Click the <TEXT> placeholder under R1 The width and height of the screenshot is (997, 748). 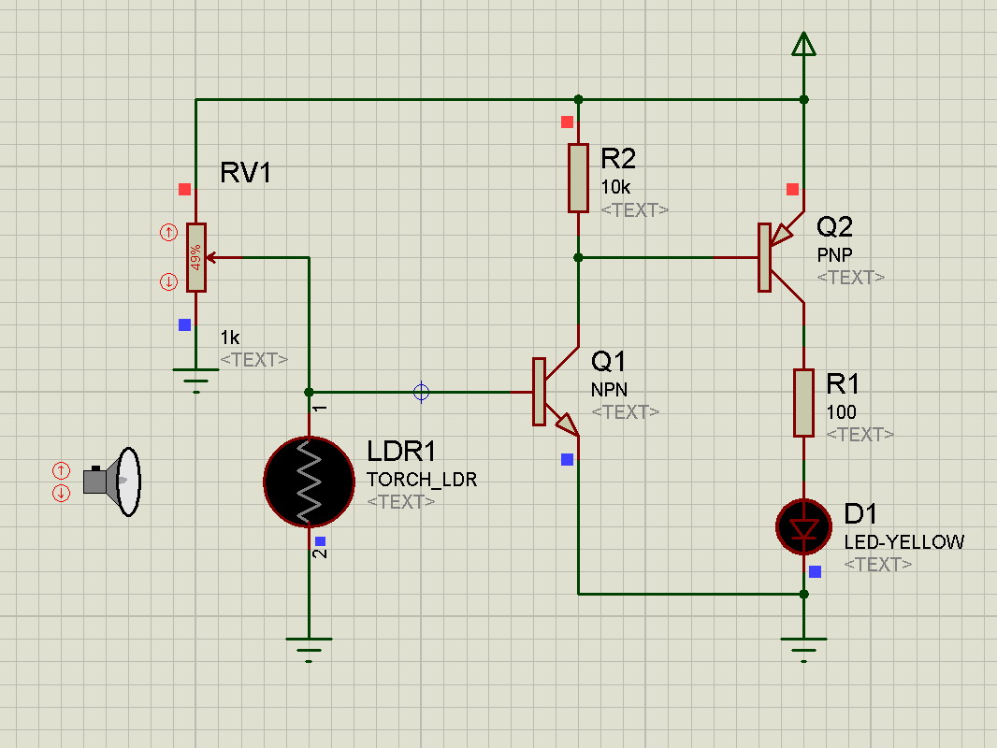coord(860,435)
